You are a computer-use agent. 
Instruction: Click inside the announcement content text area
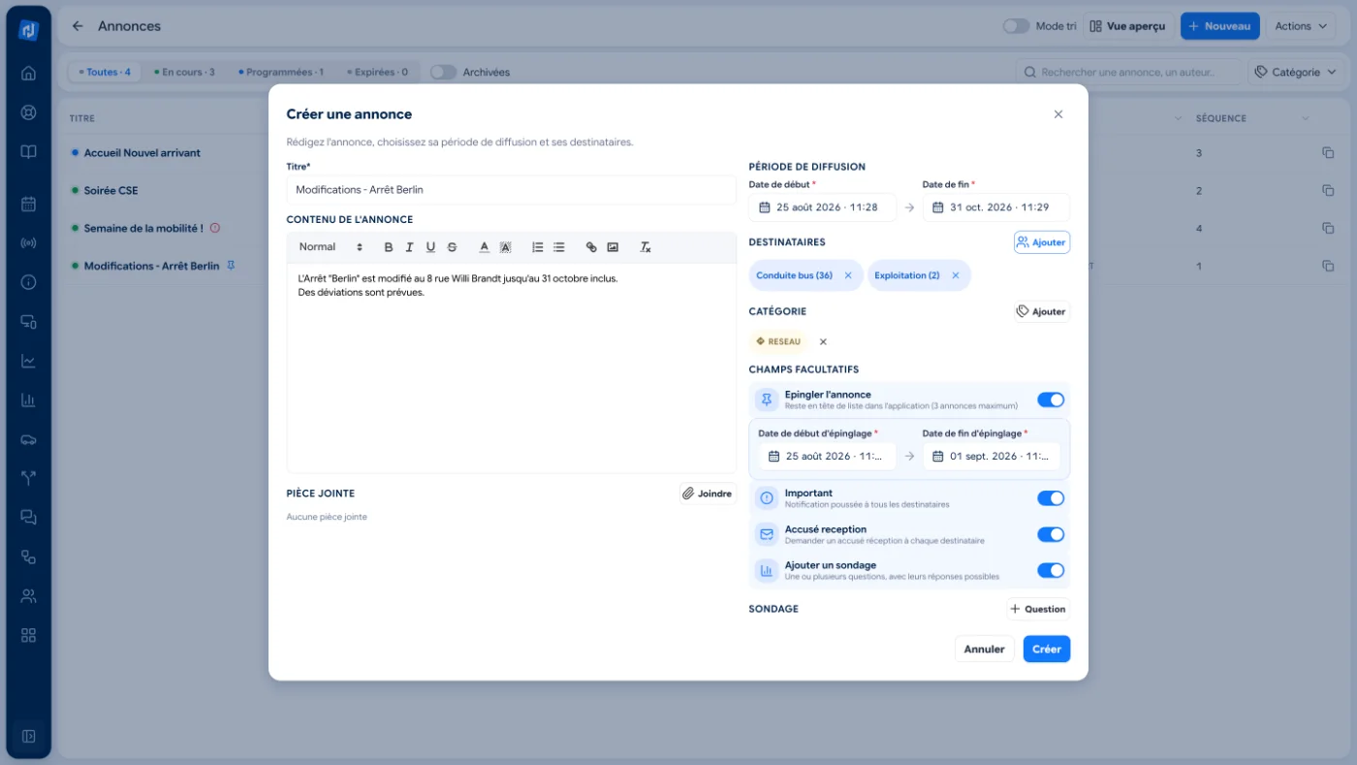pos(511,367)
